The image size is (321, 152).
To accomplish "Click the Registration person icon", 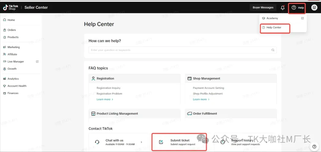I will coord(93,79).
